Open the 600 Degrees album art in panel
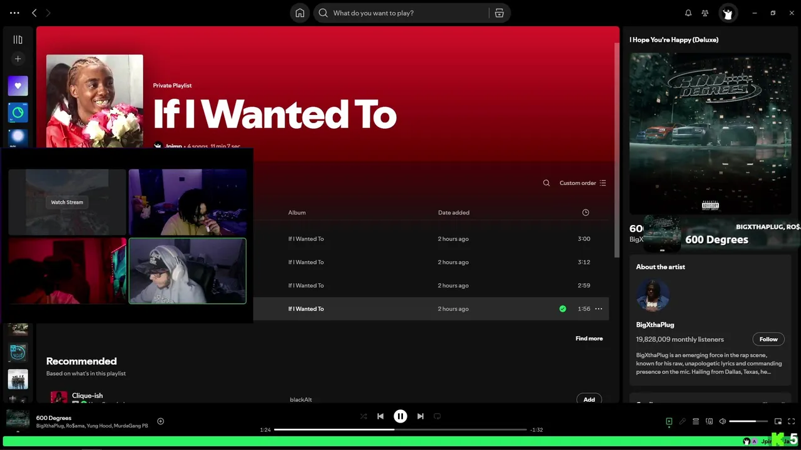Image resolution: width=801 pixels, height=450 pixels. pos(710,133)
